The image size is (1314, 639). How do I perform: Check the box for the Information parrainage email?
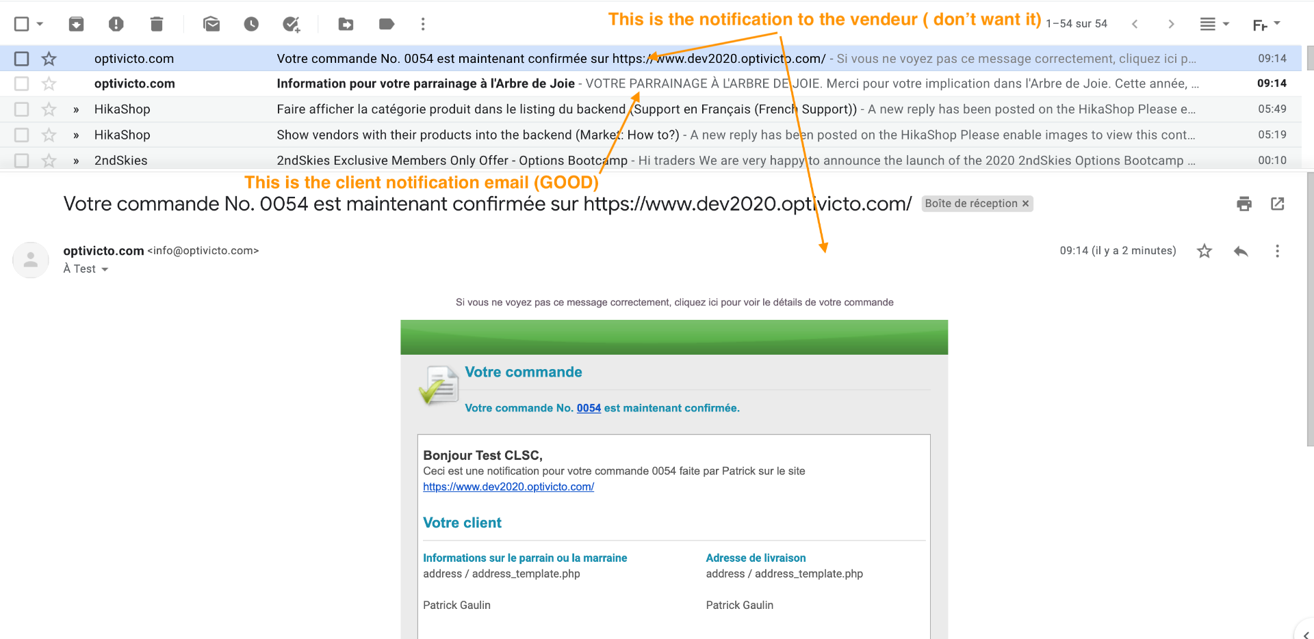22,84
